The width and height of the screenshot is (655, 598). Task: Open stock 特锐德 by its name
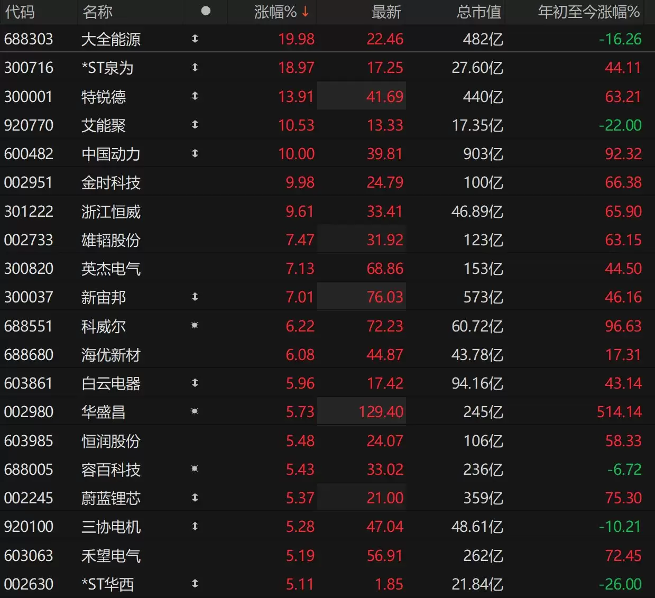pos(104,97)
